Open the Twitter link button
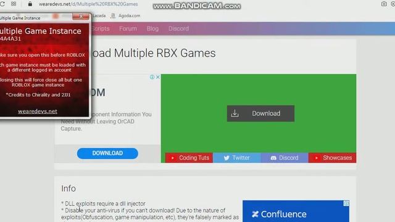The height and width of the screenshot is (222, 395). [237, 158]
